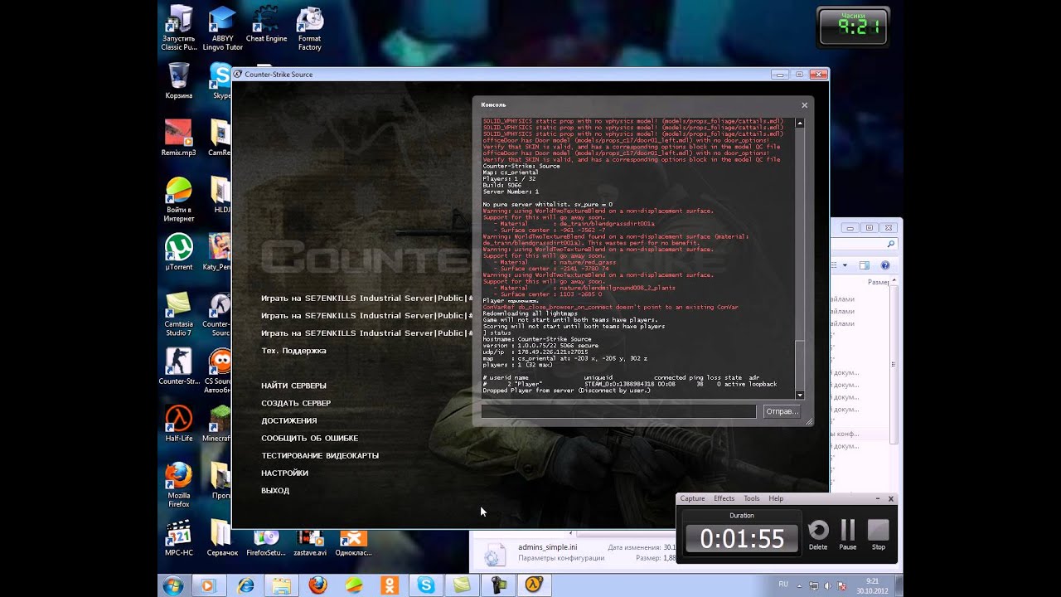
Task: Click the Размер column header in Explorer
Action: (879, 282)
